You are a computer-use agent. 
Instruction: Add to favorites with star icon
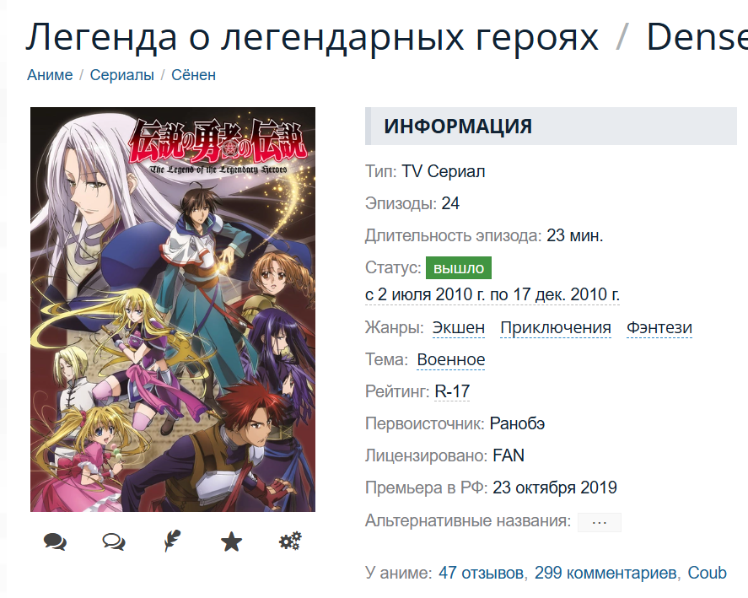coord(231,541)
